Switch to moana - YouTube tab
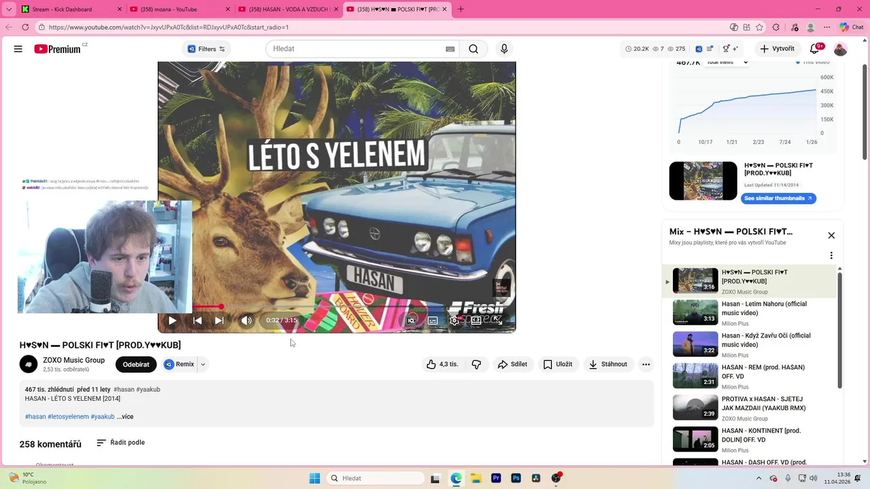Image resolution: width=870 pixels, height=489 pixels. point(180,9)
